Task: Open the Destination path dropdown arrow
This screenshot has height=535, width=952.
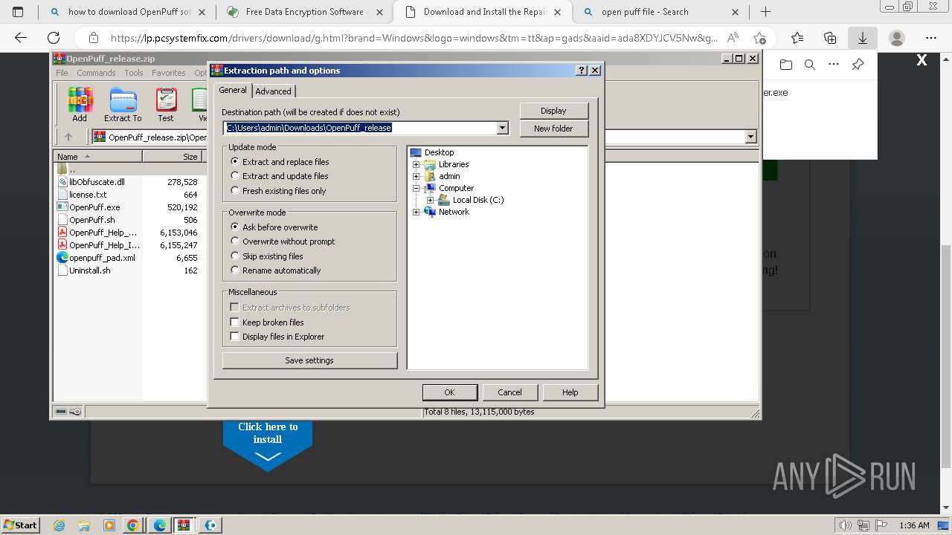Action: 502,128
